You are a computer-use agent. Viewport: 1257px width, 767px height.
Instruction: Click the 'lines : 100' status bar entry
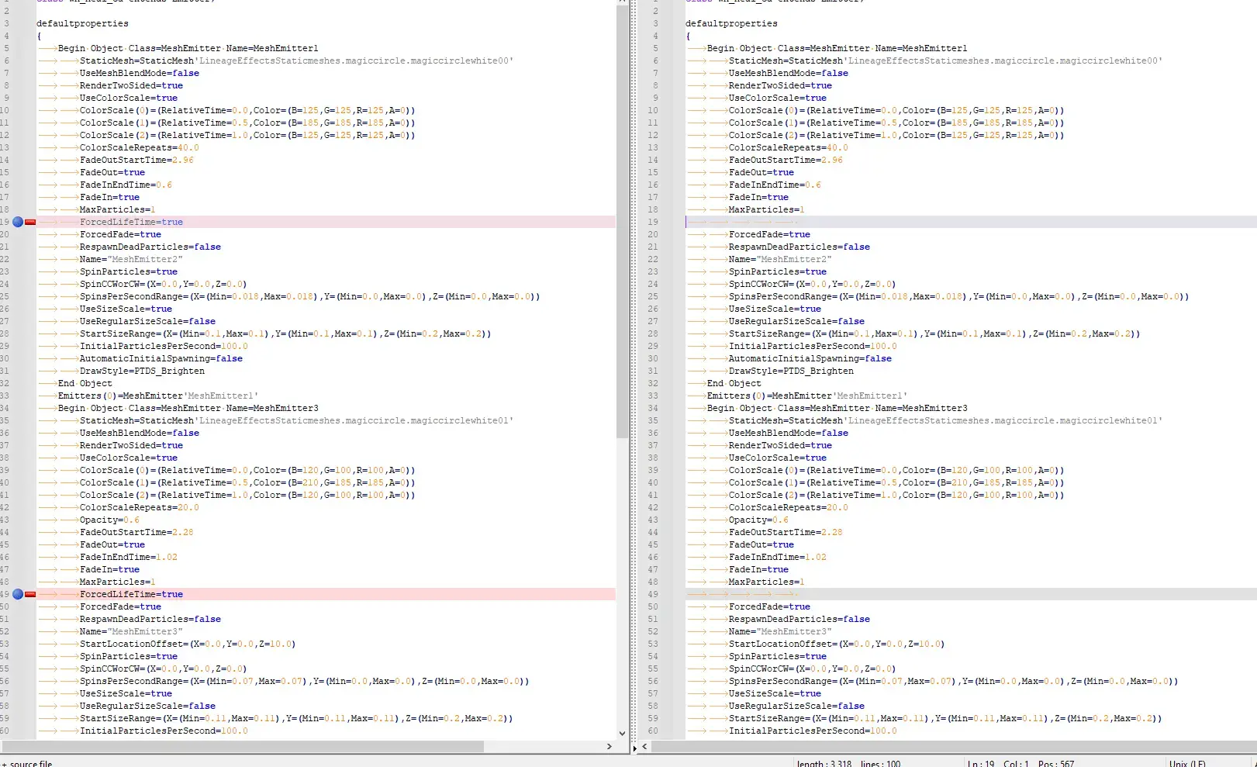pyautogui.click(x=881, y=764)
